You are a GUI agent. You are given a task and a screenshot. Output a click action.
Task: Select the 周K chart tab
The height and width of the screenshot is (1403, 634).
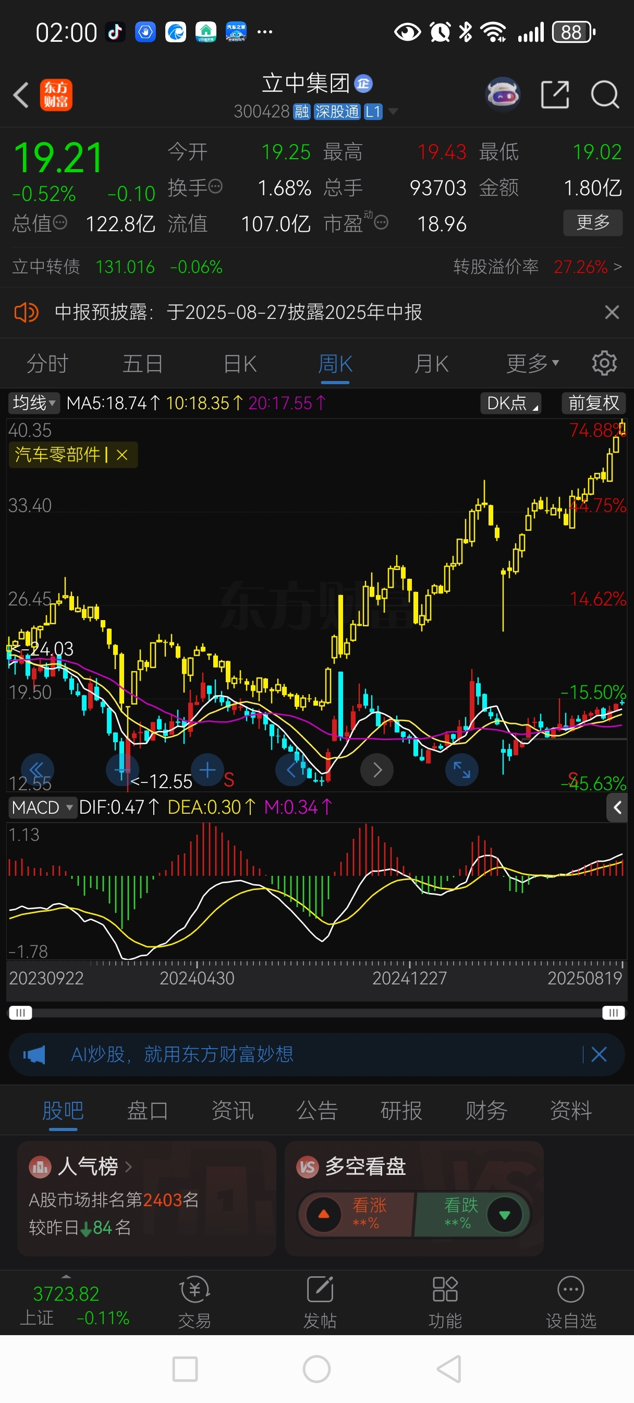click(x=335, y=363)
